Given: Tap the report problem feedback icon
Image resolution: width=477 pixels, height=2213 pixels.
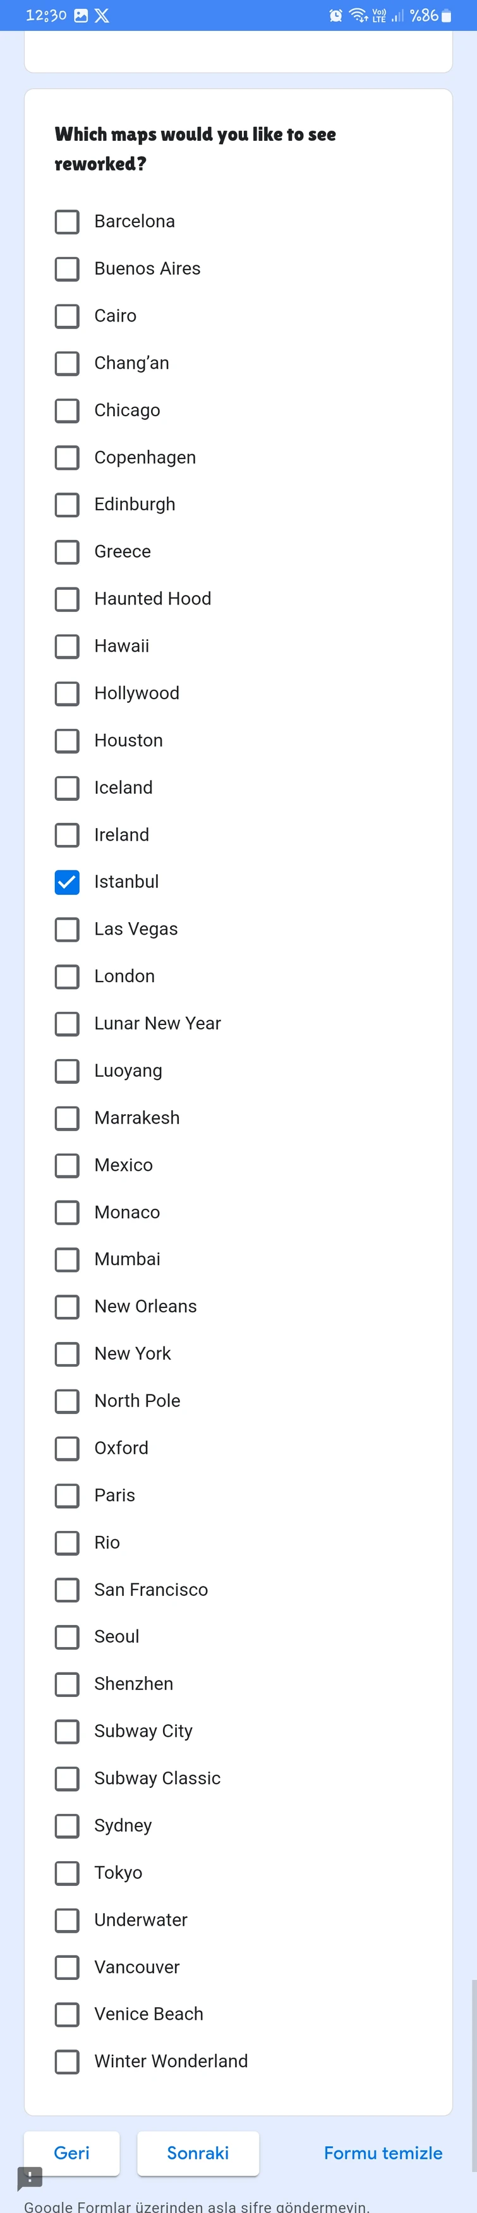Looking at the screenshot, I should (30, 2177).
